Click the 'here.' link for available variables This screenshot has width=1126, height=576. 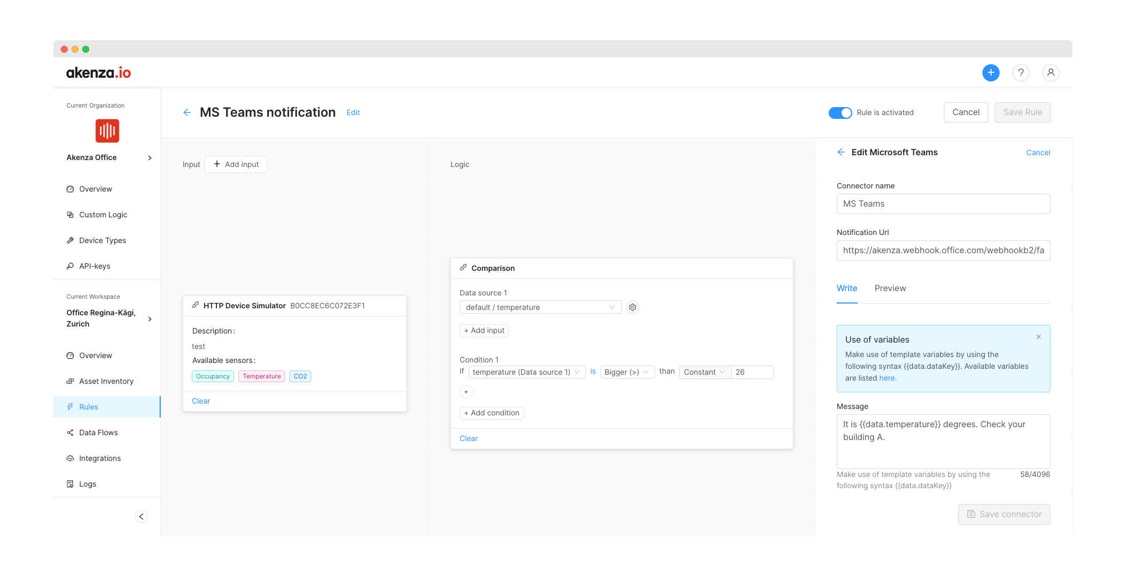click(888, 378)
